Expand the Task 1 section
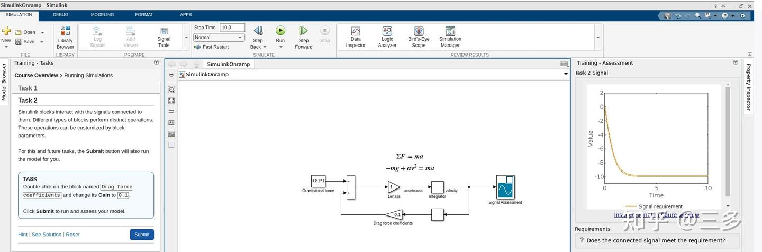 coord(86,88)
